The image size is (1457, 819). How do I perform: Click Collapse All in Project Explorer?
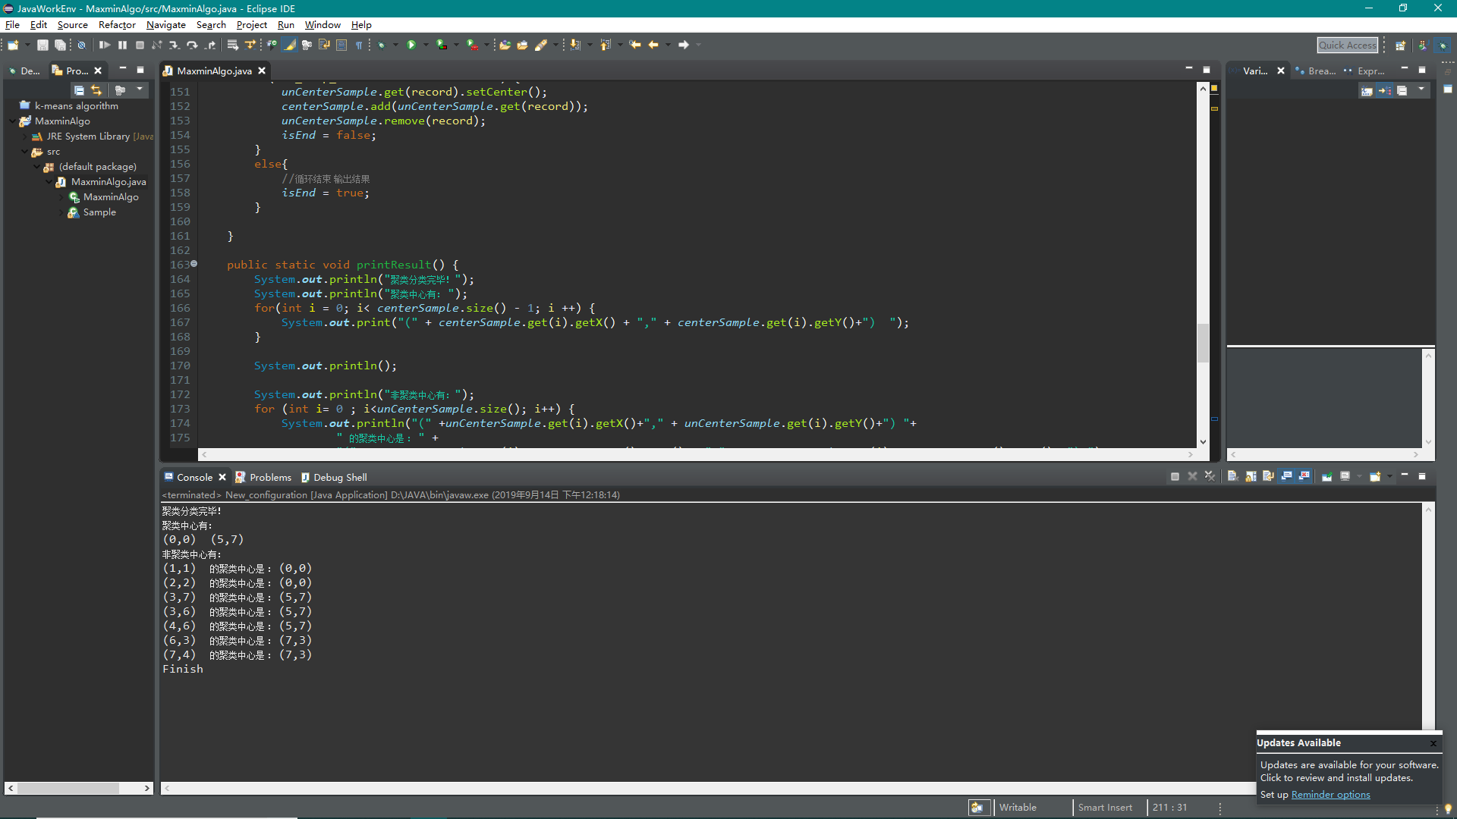(79, 90)
